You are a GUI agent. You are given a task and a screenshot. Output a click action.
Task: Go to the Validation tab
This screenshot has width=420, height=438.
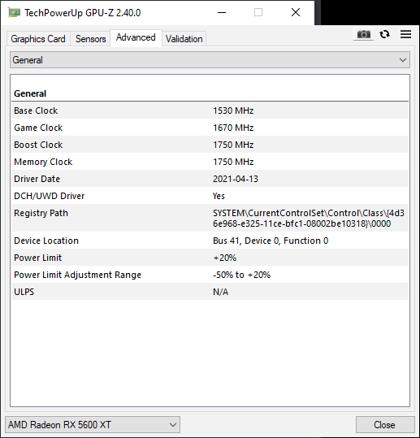point(184,39)
